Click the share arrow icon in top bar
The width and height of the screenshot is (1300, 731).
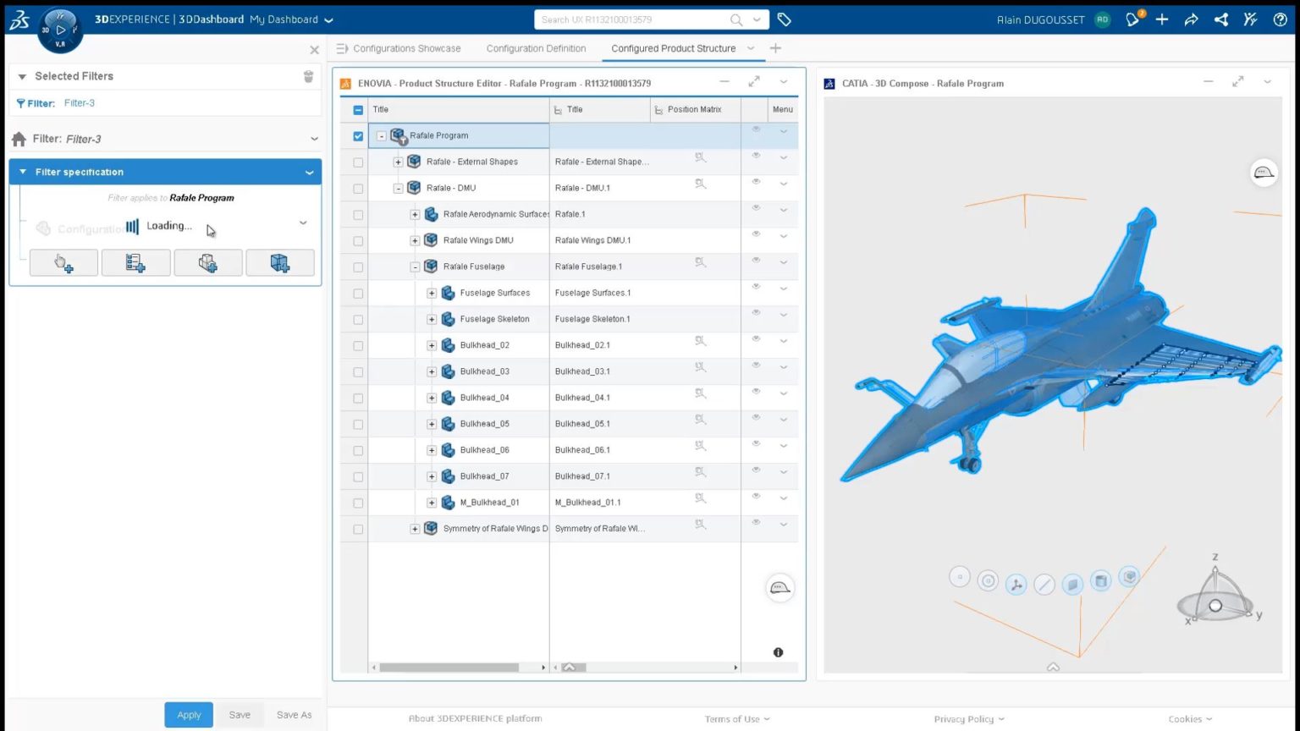click(1191, 19)
